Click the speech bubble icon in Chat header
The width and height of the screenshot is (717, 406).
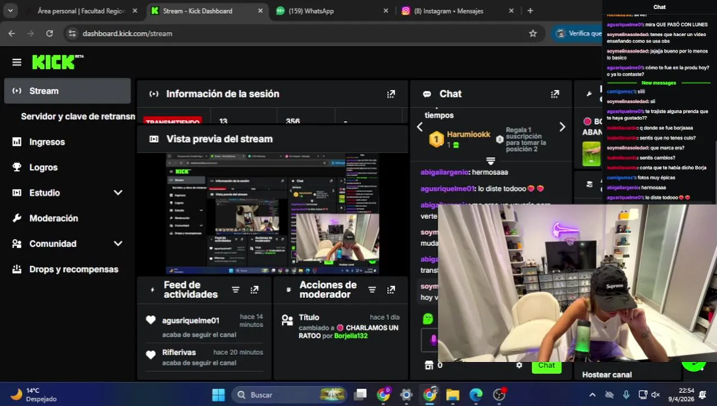point(427,94)
